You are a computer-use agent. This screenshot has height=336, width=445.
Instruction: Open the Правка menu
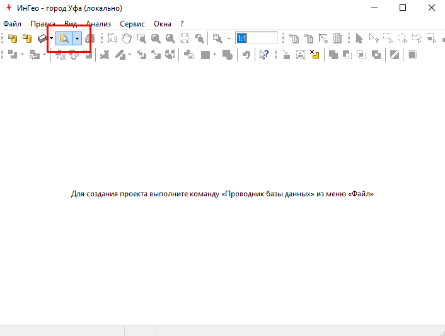click(43, 24)
